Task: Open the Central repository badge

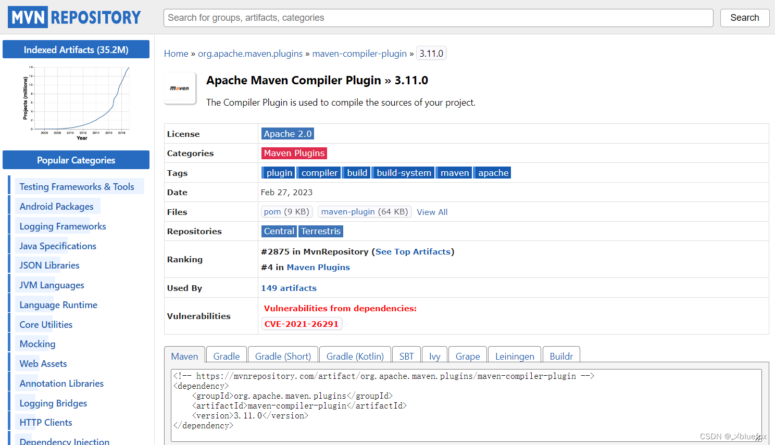Action: pos(279,231)
